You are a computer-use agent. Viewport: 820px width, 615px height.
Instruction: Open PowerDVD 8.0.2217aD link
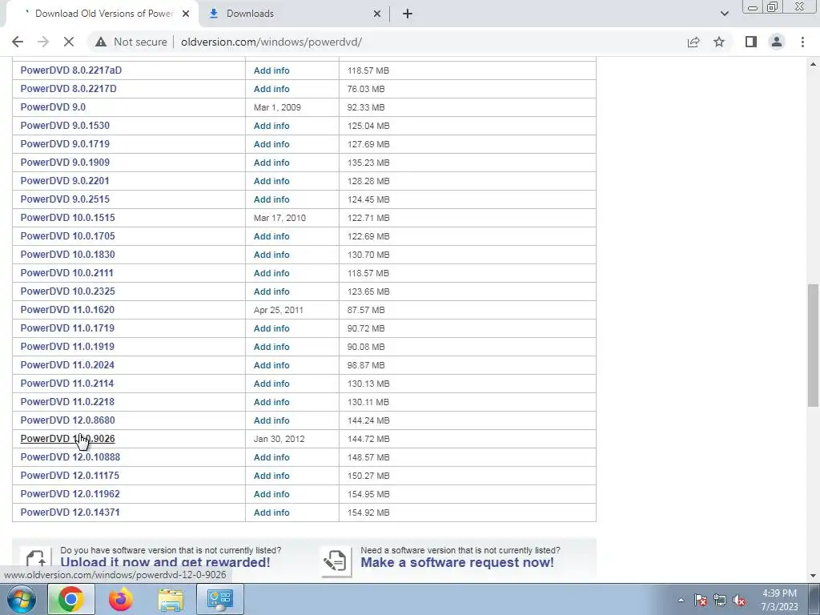tap(71, 70)
